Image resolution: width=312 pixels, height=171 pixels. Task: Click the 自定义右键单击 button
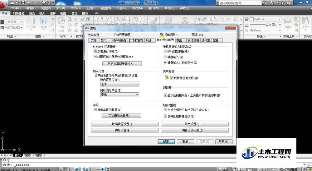(122, 64)
